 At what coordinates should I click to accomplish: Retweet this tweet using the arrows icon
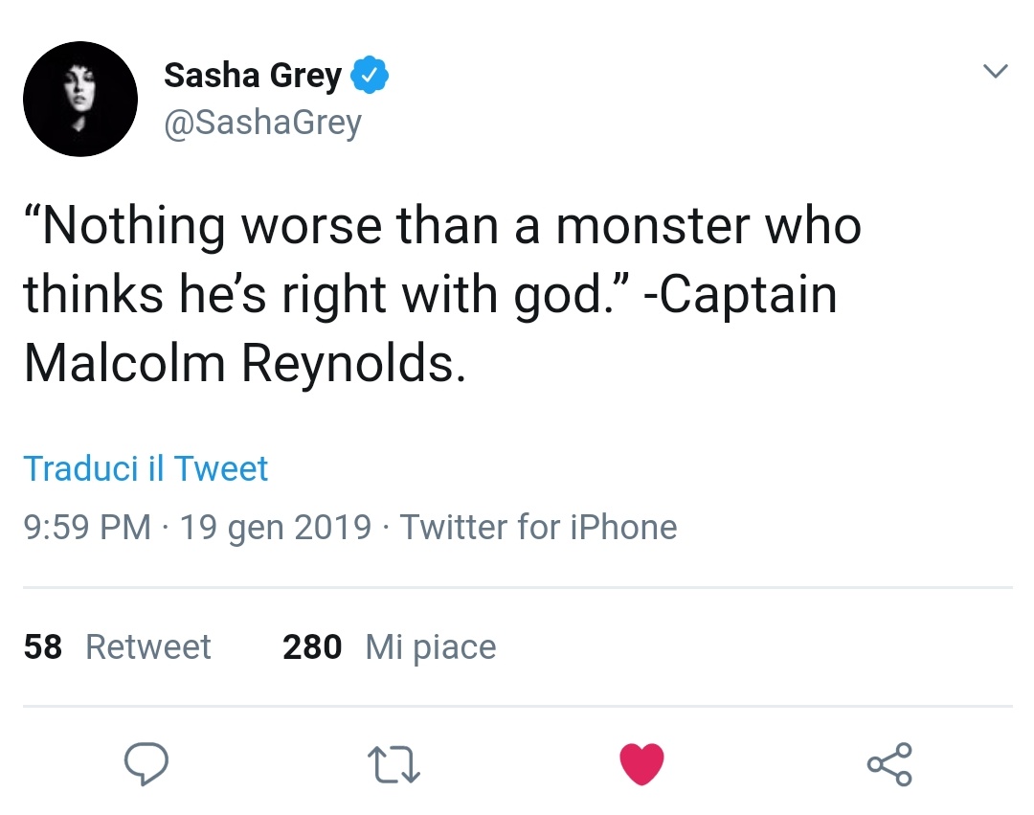coord(393,764)
